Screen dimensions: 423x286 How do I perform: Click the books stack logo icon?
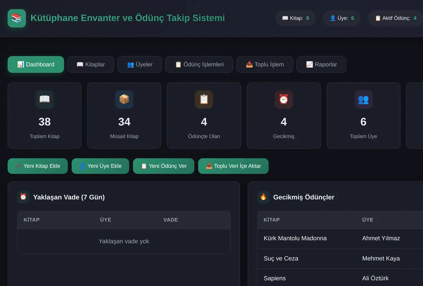click(x=17, y=18)
